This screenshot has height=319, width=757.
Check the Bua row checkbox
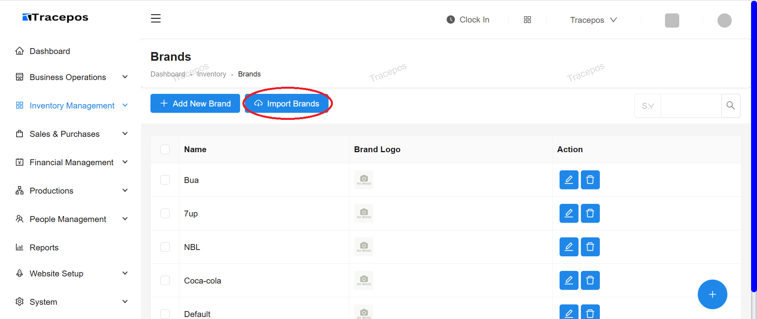coord(165,180)
